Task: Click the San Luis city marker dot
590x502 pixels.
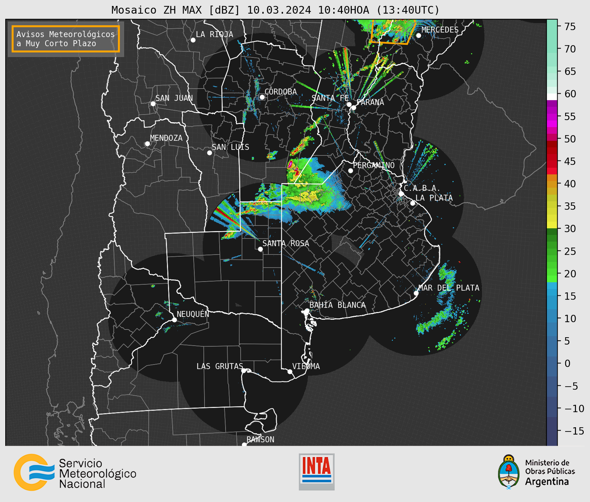Action: click(x=209, y=153)
